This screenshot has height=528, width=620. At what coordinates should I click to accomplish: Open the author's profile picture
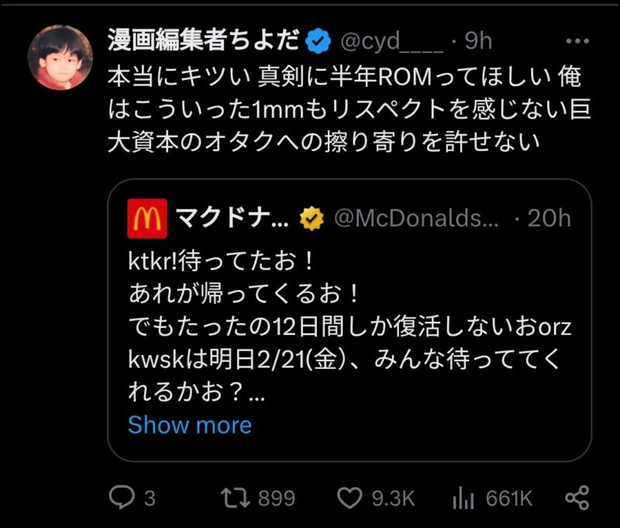coord(60,57)
